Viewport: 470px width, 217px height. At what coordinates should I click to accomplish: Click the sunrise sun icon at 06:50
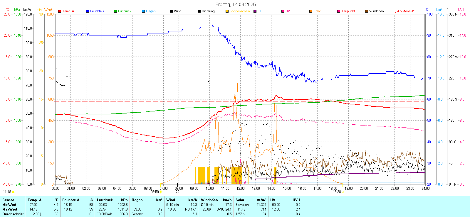tap(161, 192)
